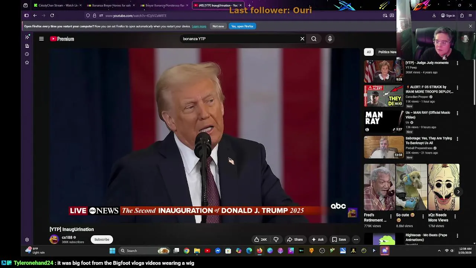Click the site security lock icon

(94, 16)
